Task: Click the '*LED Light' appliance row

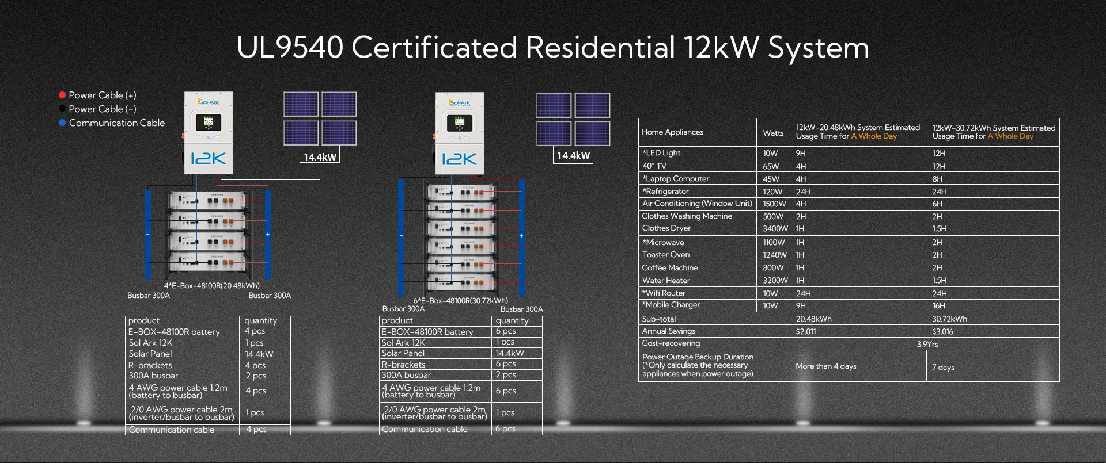Action: [x=849, y=153]
